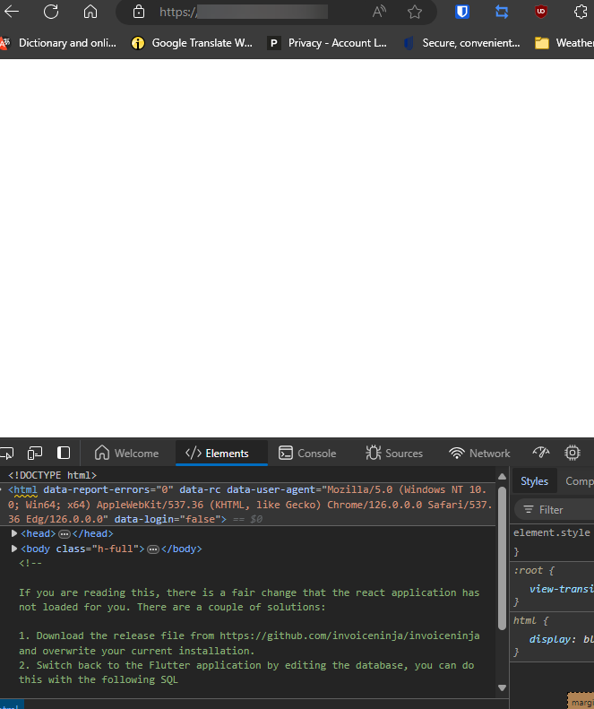Switch to the Welcome tab
The height and width of the screenshot is (709, 594).
tap(126, 453)
